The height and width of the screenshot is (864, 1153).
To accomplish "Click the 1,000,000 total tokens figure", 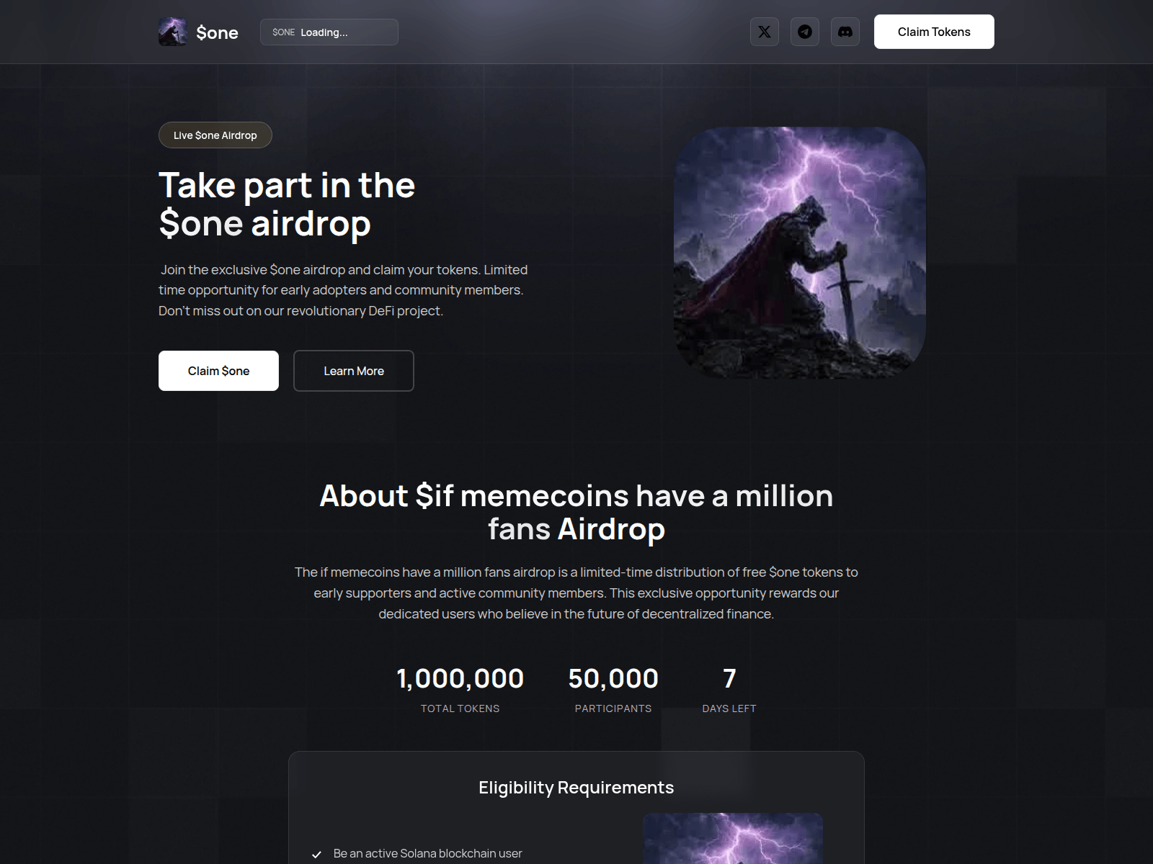I will click(x=460, y=678).
